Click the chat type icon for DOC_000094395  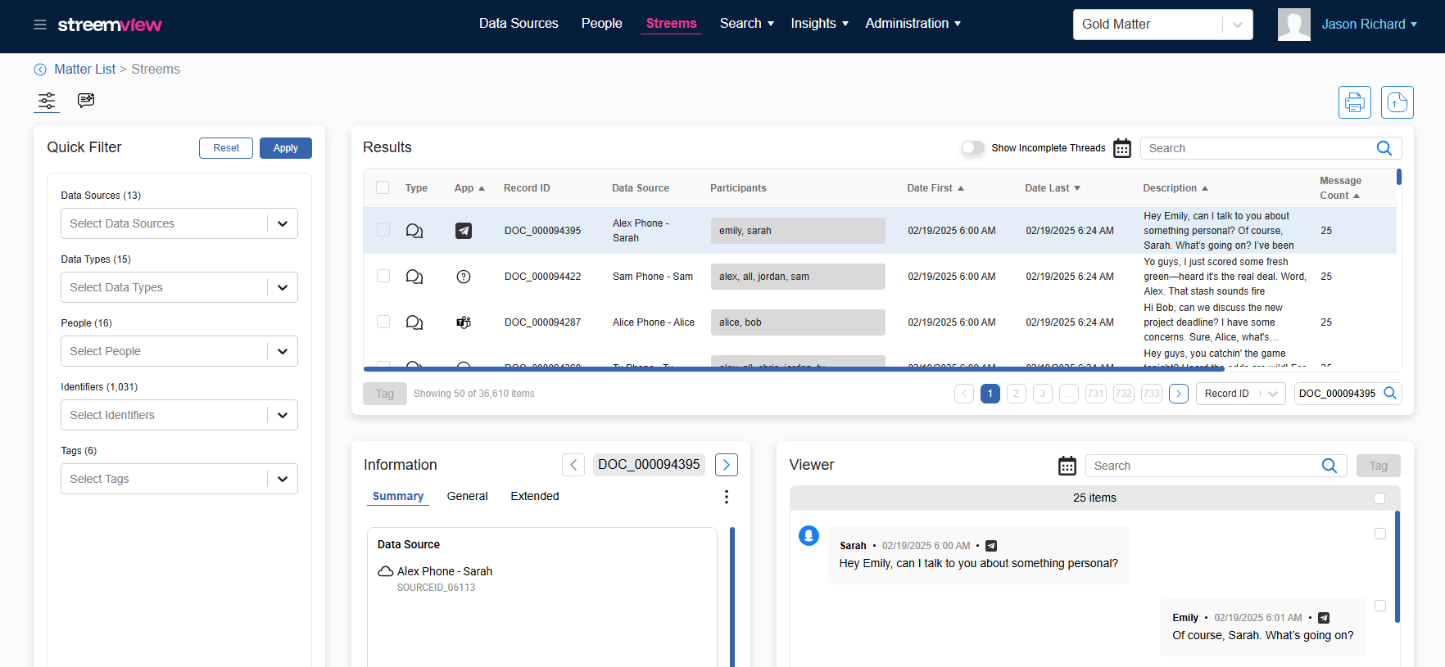coord(414,231)
